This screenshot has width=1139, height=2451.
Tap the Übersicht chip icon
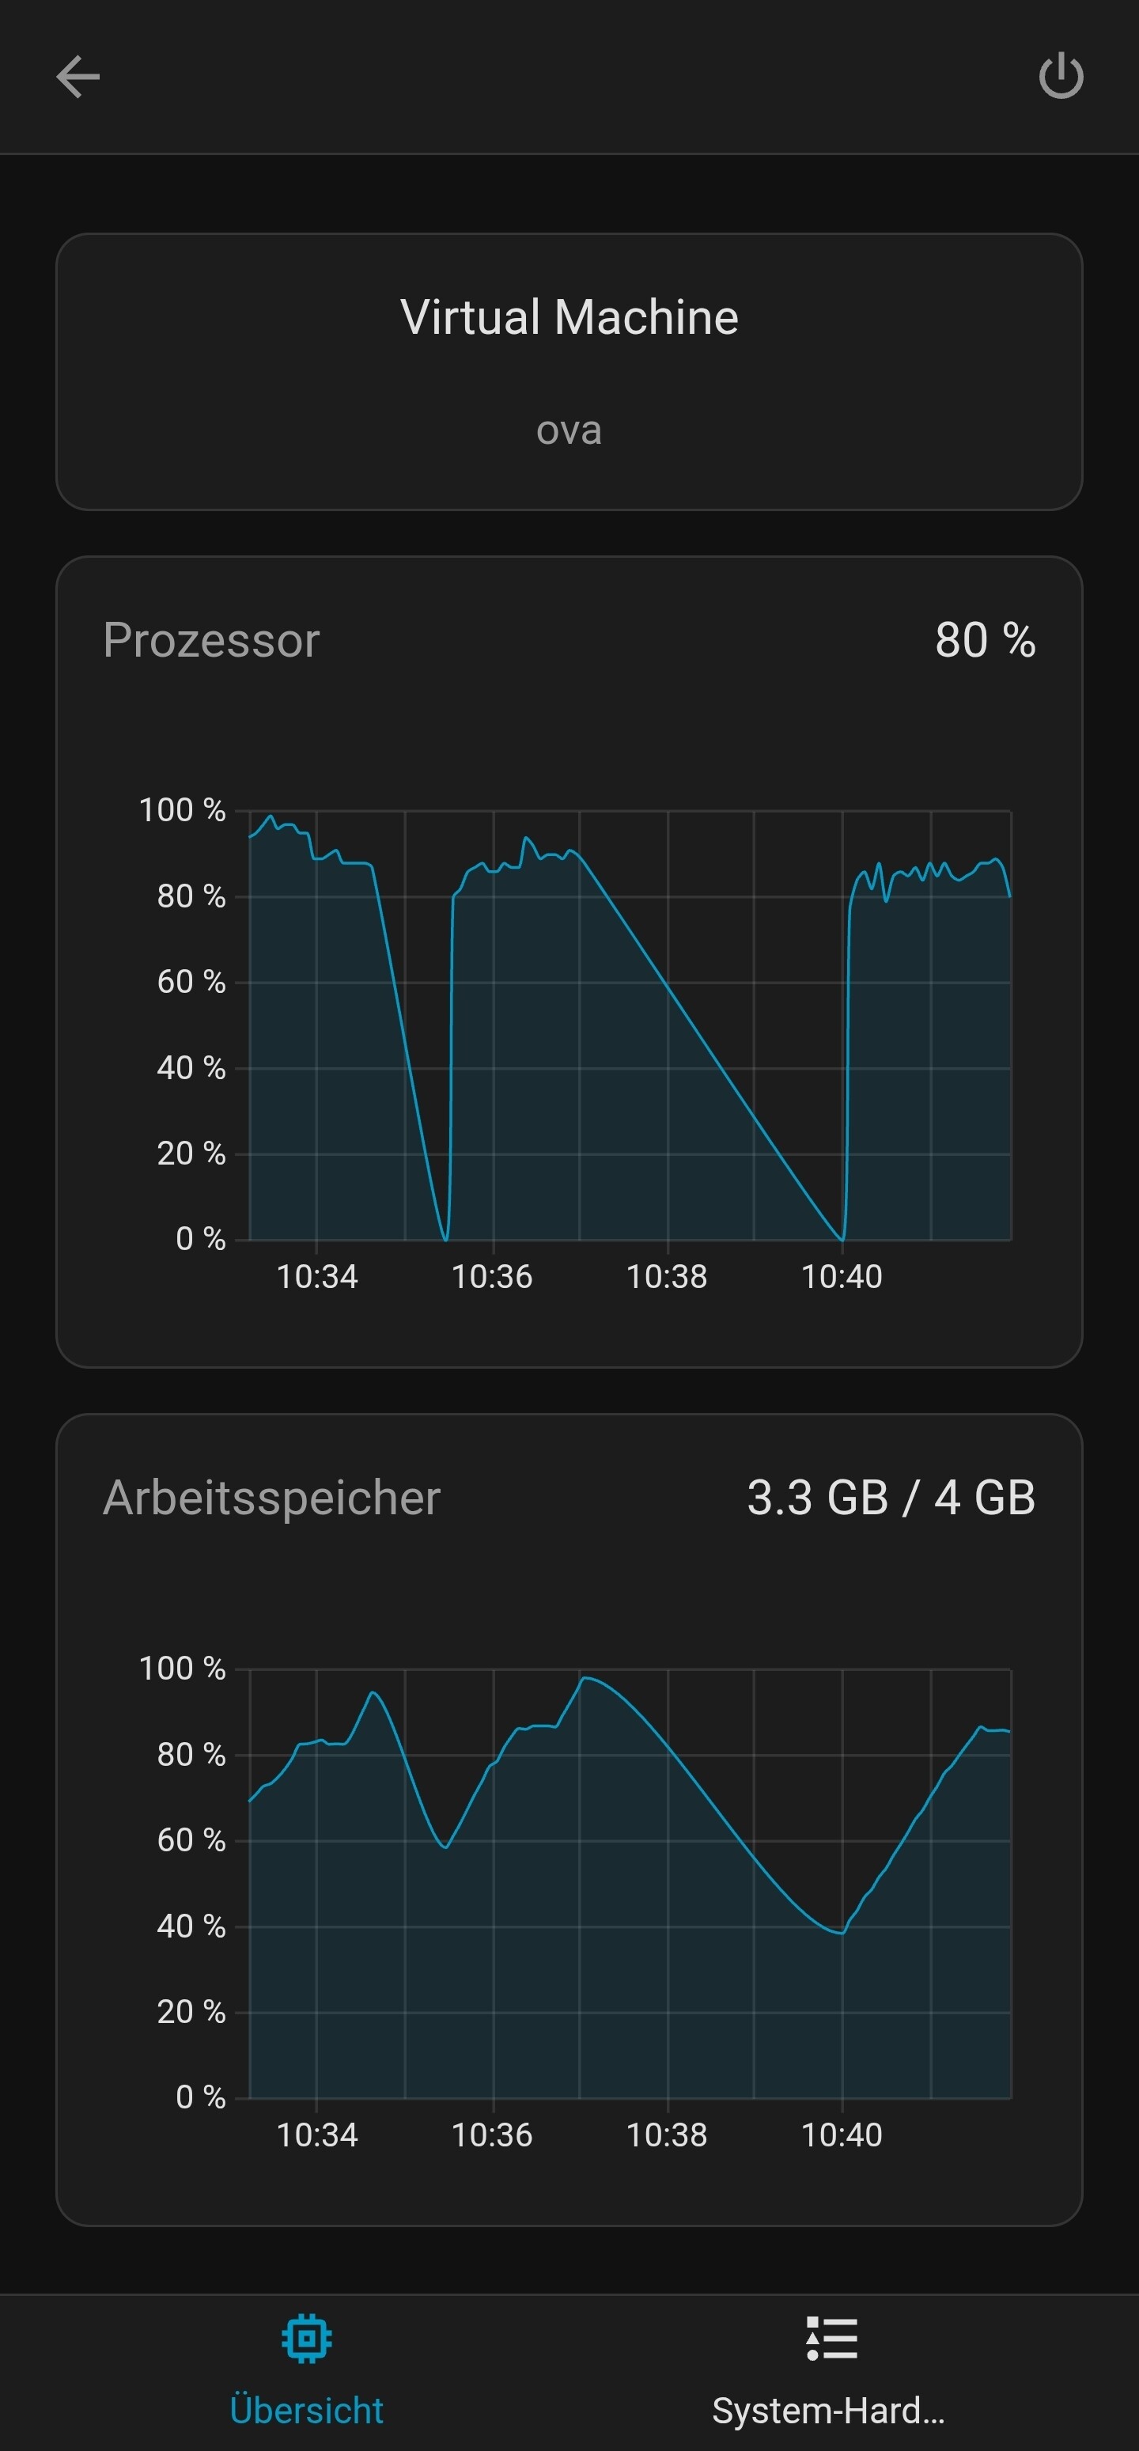pos(306,2338)
